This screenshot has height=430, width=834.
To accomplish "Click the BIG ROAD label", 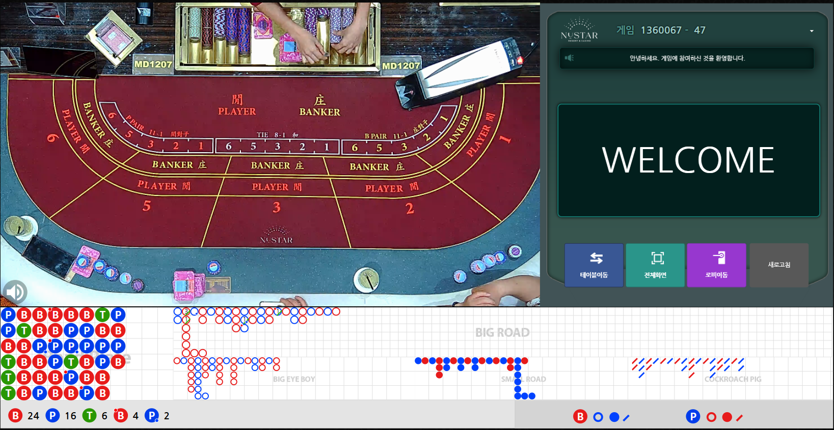I will point(502,332).
